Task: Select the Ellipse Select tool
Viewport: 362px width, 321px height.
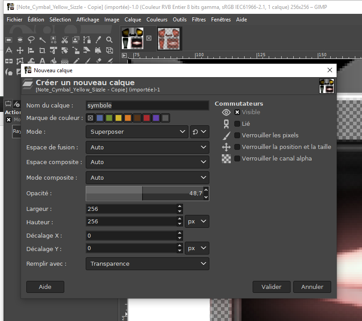Action: (x=20, y=40)
